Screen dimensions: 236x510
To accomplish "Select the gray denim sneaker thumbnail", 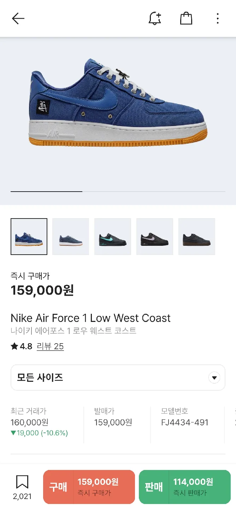I will pos(71,236).
